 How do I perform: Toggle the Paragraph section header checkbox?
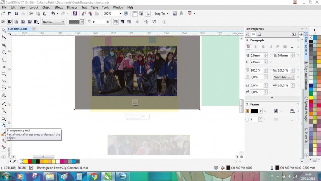(x=298, y=40)
